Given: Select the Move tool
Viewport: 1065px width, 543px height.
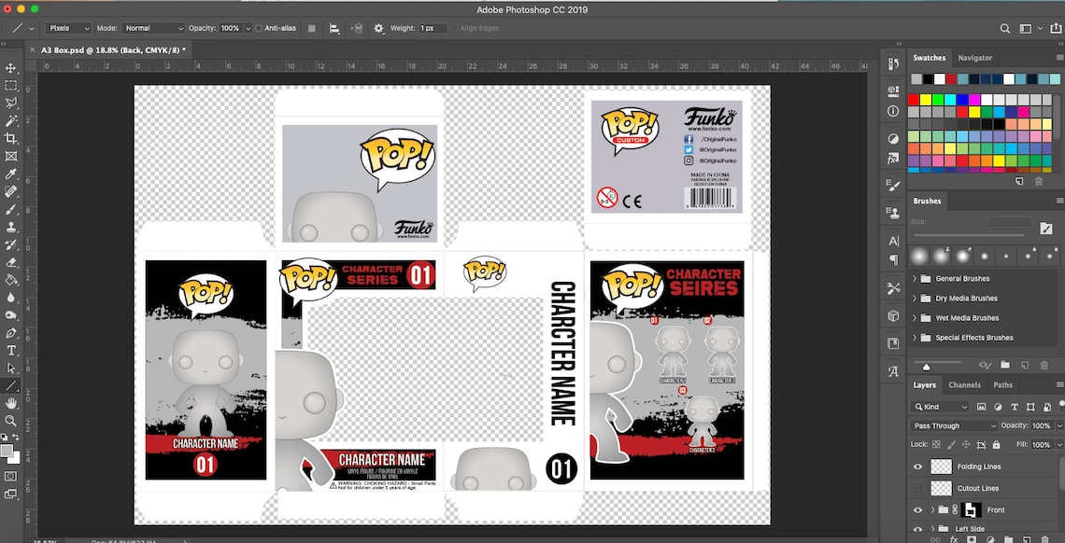Looking at the screenshot, I should click(11, 68).
